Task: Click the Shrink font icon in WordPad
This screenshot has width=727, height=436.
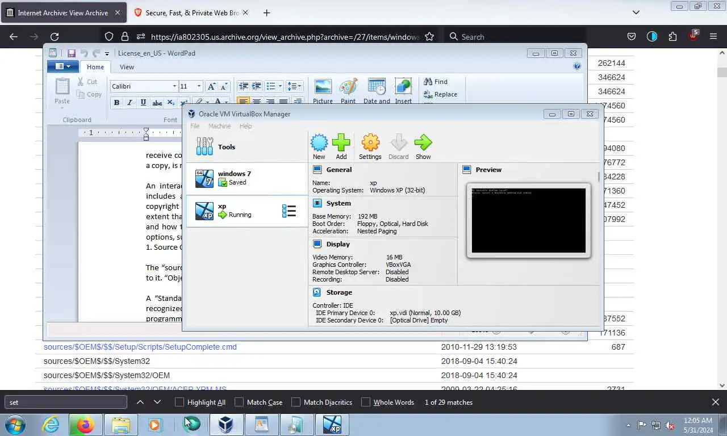Action: click(224, 86)
